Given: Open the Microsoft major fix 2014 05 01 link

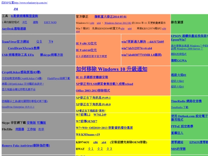Looking at the screenshot, I should [x=111, y=17].
